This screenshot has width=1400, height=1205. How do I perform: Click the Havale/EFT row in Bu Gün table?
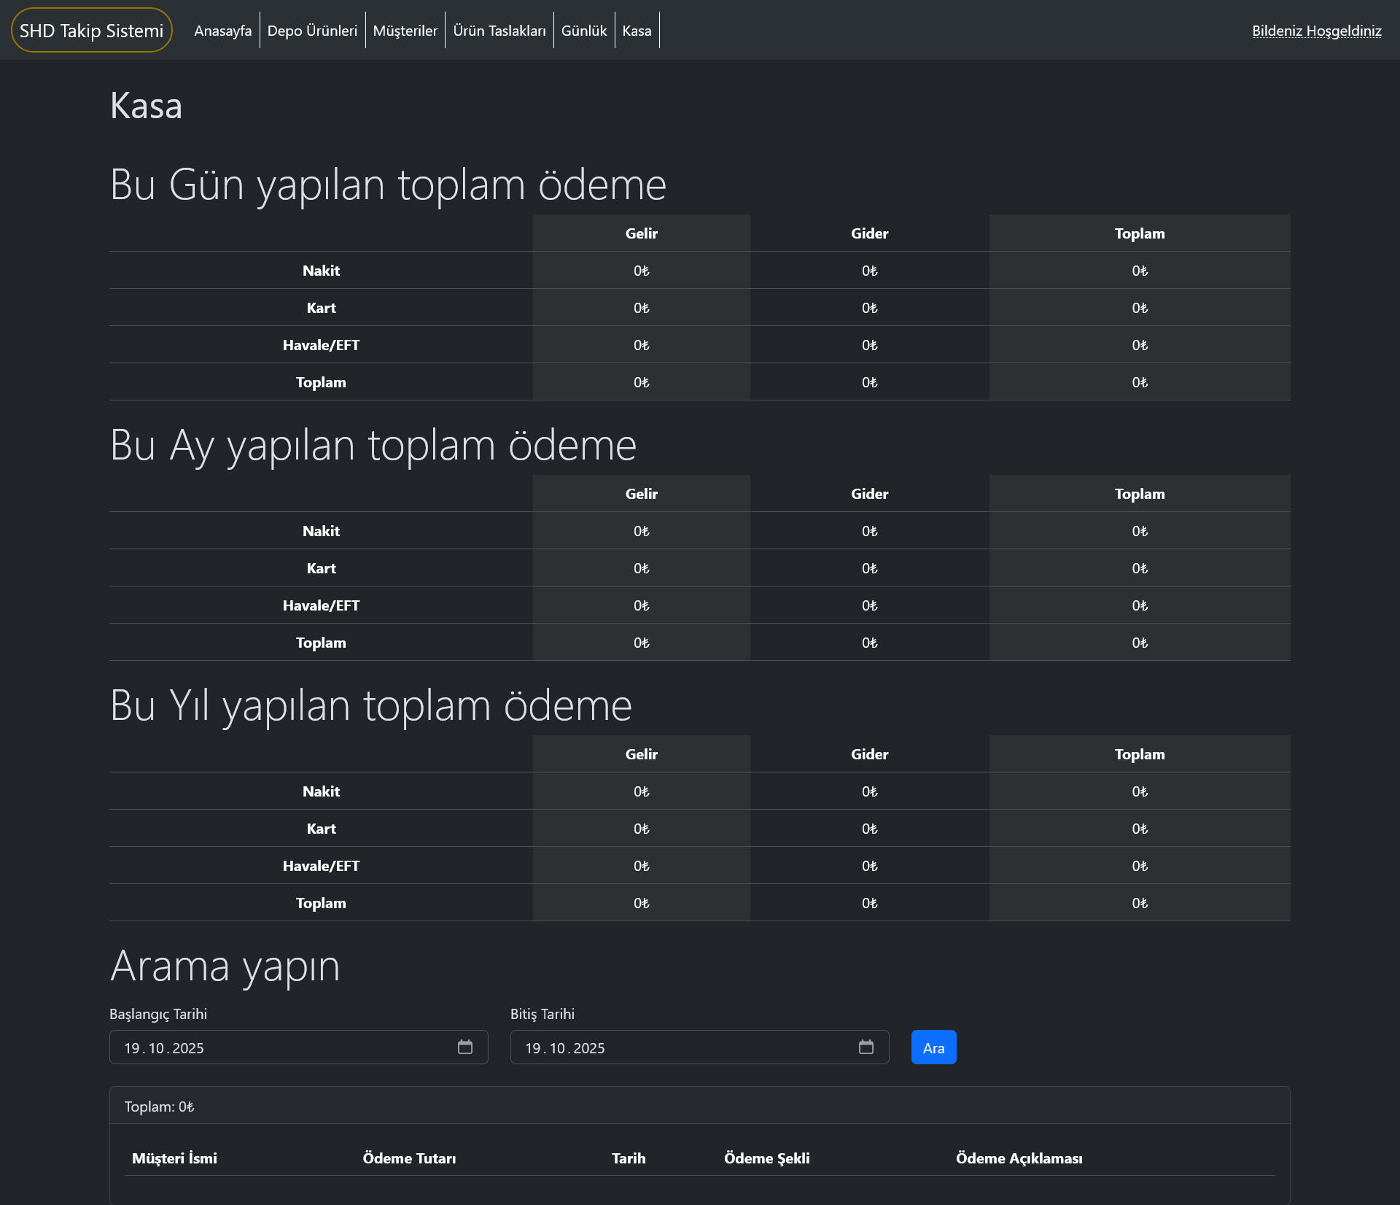click(321, 344)
